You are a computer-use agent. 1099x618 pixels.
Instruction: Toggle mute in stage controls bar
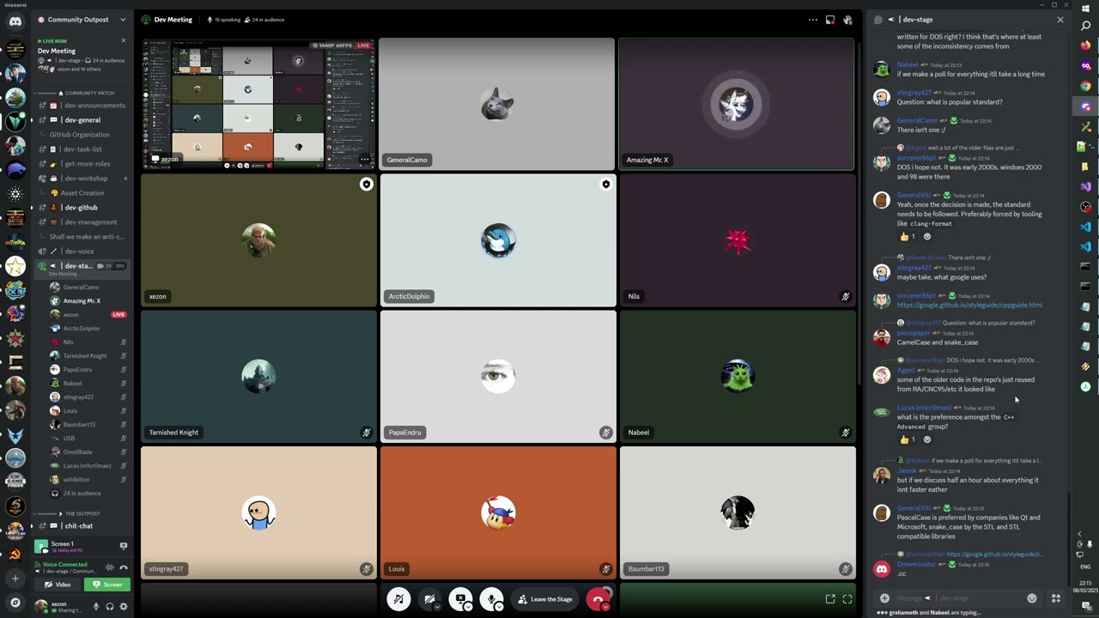tap(398, 599)
